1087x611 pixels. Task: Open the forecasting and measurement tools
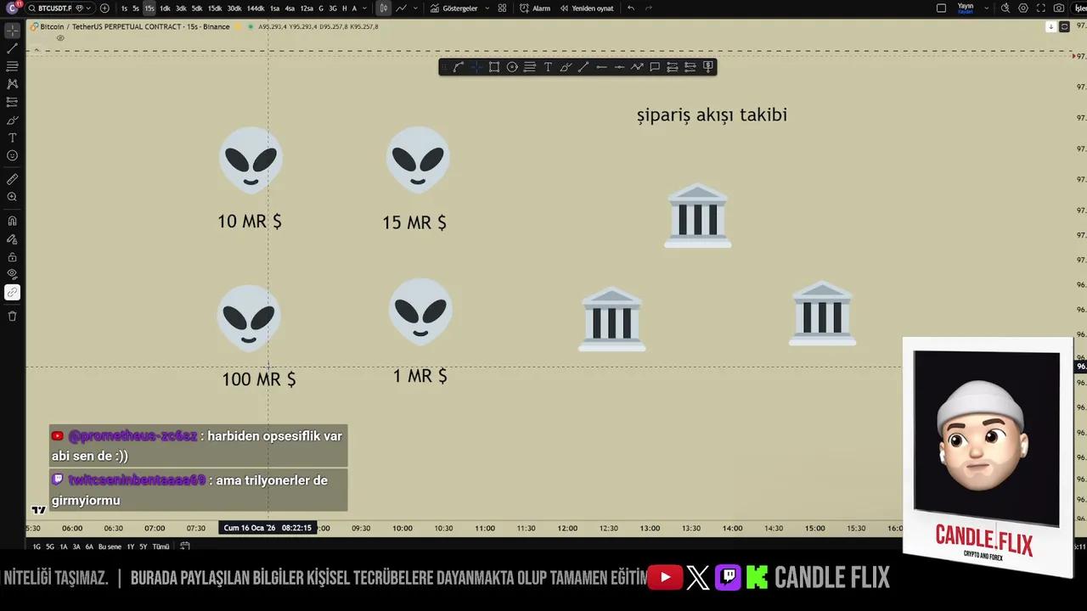tap(12, 102)
